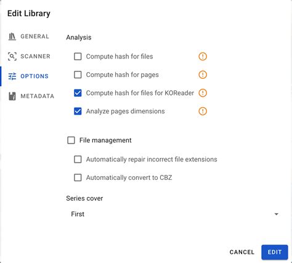Select the Series cover field showing First
Viewport: 292px width, 263px height.
click(x=174, y=214)
